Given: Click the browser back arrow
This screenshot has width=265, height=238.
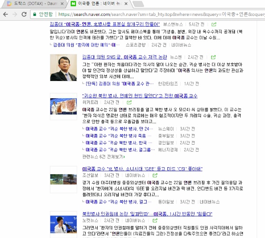Looking at the screenshot, I should 6,14.
